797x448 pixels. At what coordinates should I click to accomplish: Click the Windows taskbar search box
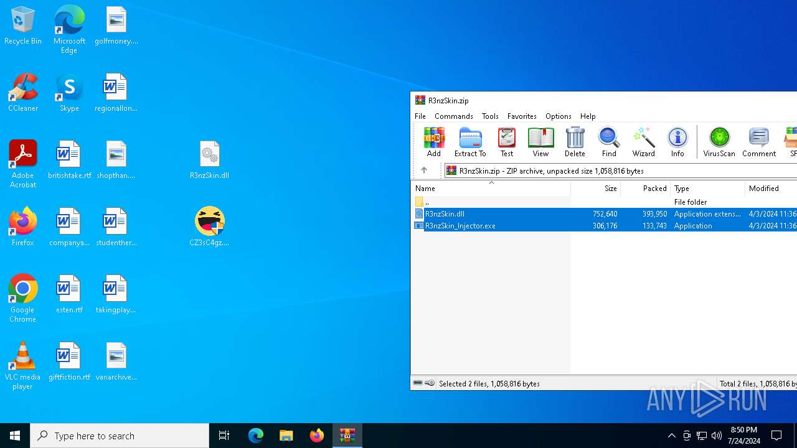120,436
